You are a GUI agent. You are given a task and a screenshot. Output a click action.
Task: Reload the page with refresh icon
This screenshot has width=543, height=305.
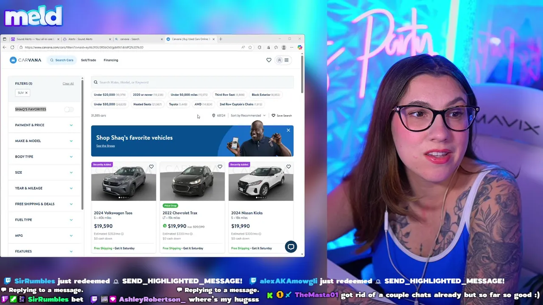[12, 47]
